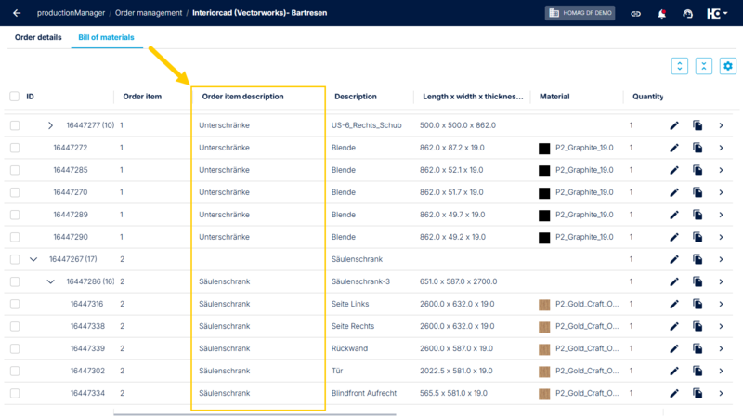
Task: Check the box for row 16447277
Action: (15, 125)
